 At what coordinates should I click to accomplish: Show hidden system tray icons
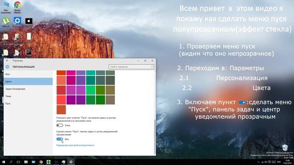258,162
